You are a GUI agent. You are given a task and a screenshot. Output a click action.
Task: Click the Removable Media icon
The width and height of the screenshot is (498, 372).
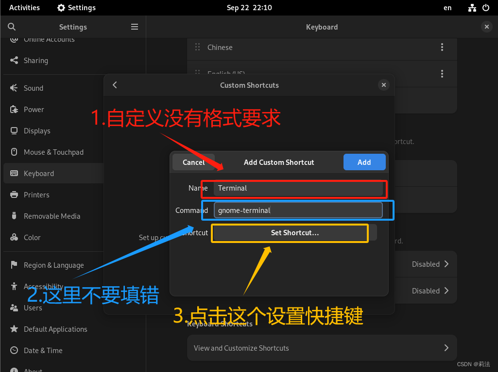pos(14,216)
